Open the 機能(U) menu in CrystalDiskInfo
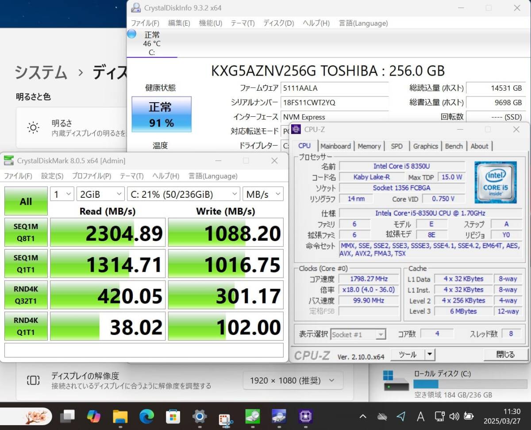 pyautogui.click(x=210, y=23)
